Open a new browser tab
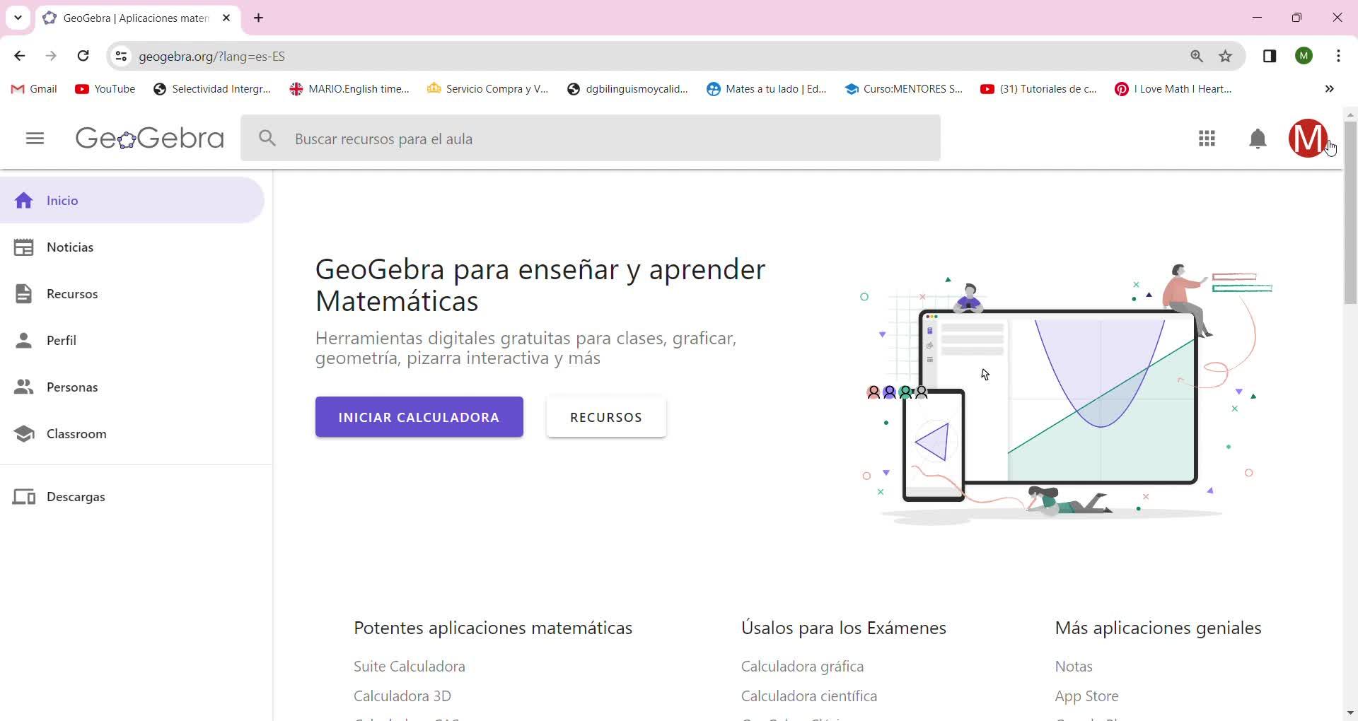The height and width of the screenshot is (721, 1358). click(x=259, y=18)
